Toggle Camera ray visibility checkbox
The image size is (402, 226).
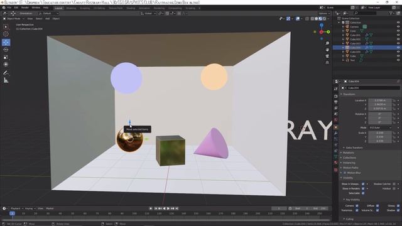[x=357, y=206]
